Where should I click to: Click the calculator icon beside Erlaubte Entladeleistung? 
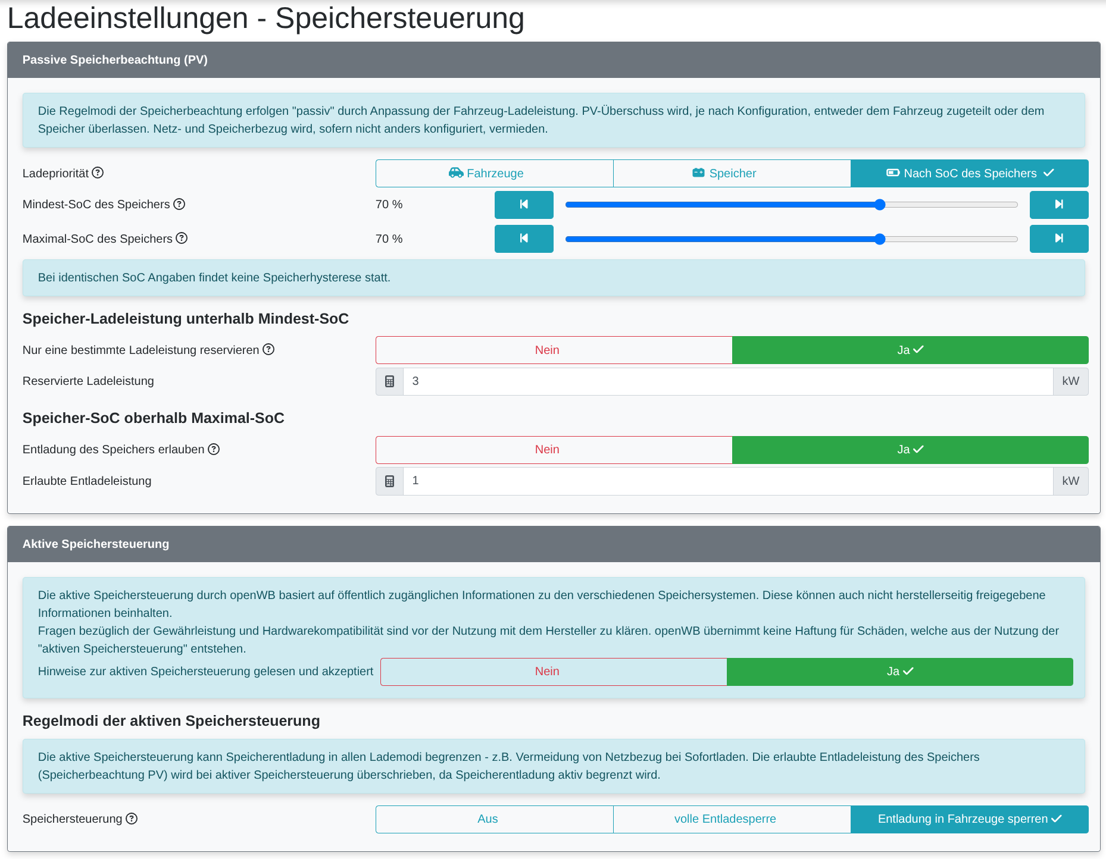(389, 481)
